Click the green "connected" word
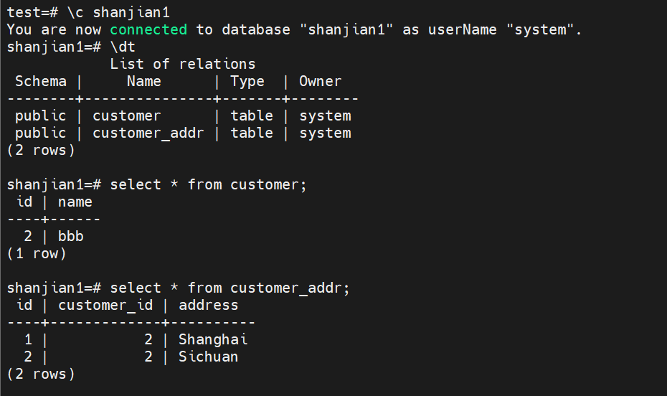667x396 pixels. coord(148,29)
